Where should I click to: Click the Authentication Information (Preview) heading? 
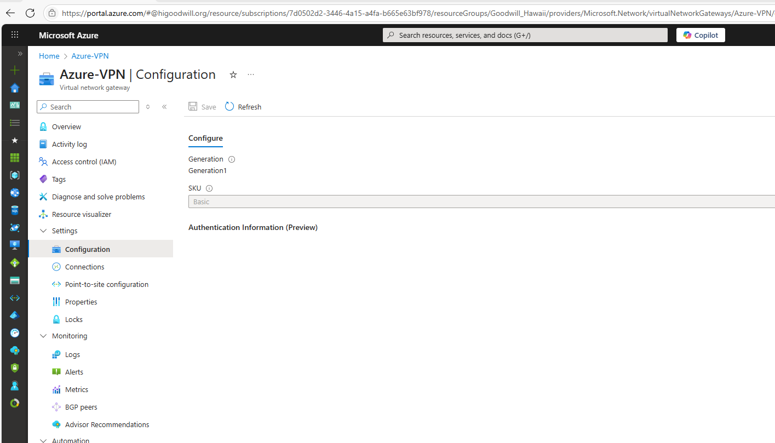pyautogui.click(x=253, y=227)
